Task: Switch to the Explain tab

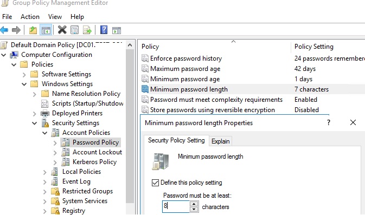Action: pyautogui.click(x=220, y=141)
